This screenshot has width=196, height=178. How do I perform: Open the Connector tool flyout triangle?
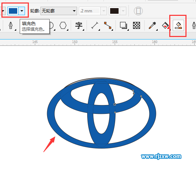pyautogui.click(x=112, y=30)
